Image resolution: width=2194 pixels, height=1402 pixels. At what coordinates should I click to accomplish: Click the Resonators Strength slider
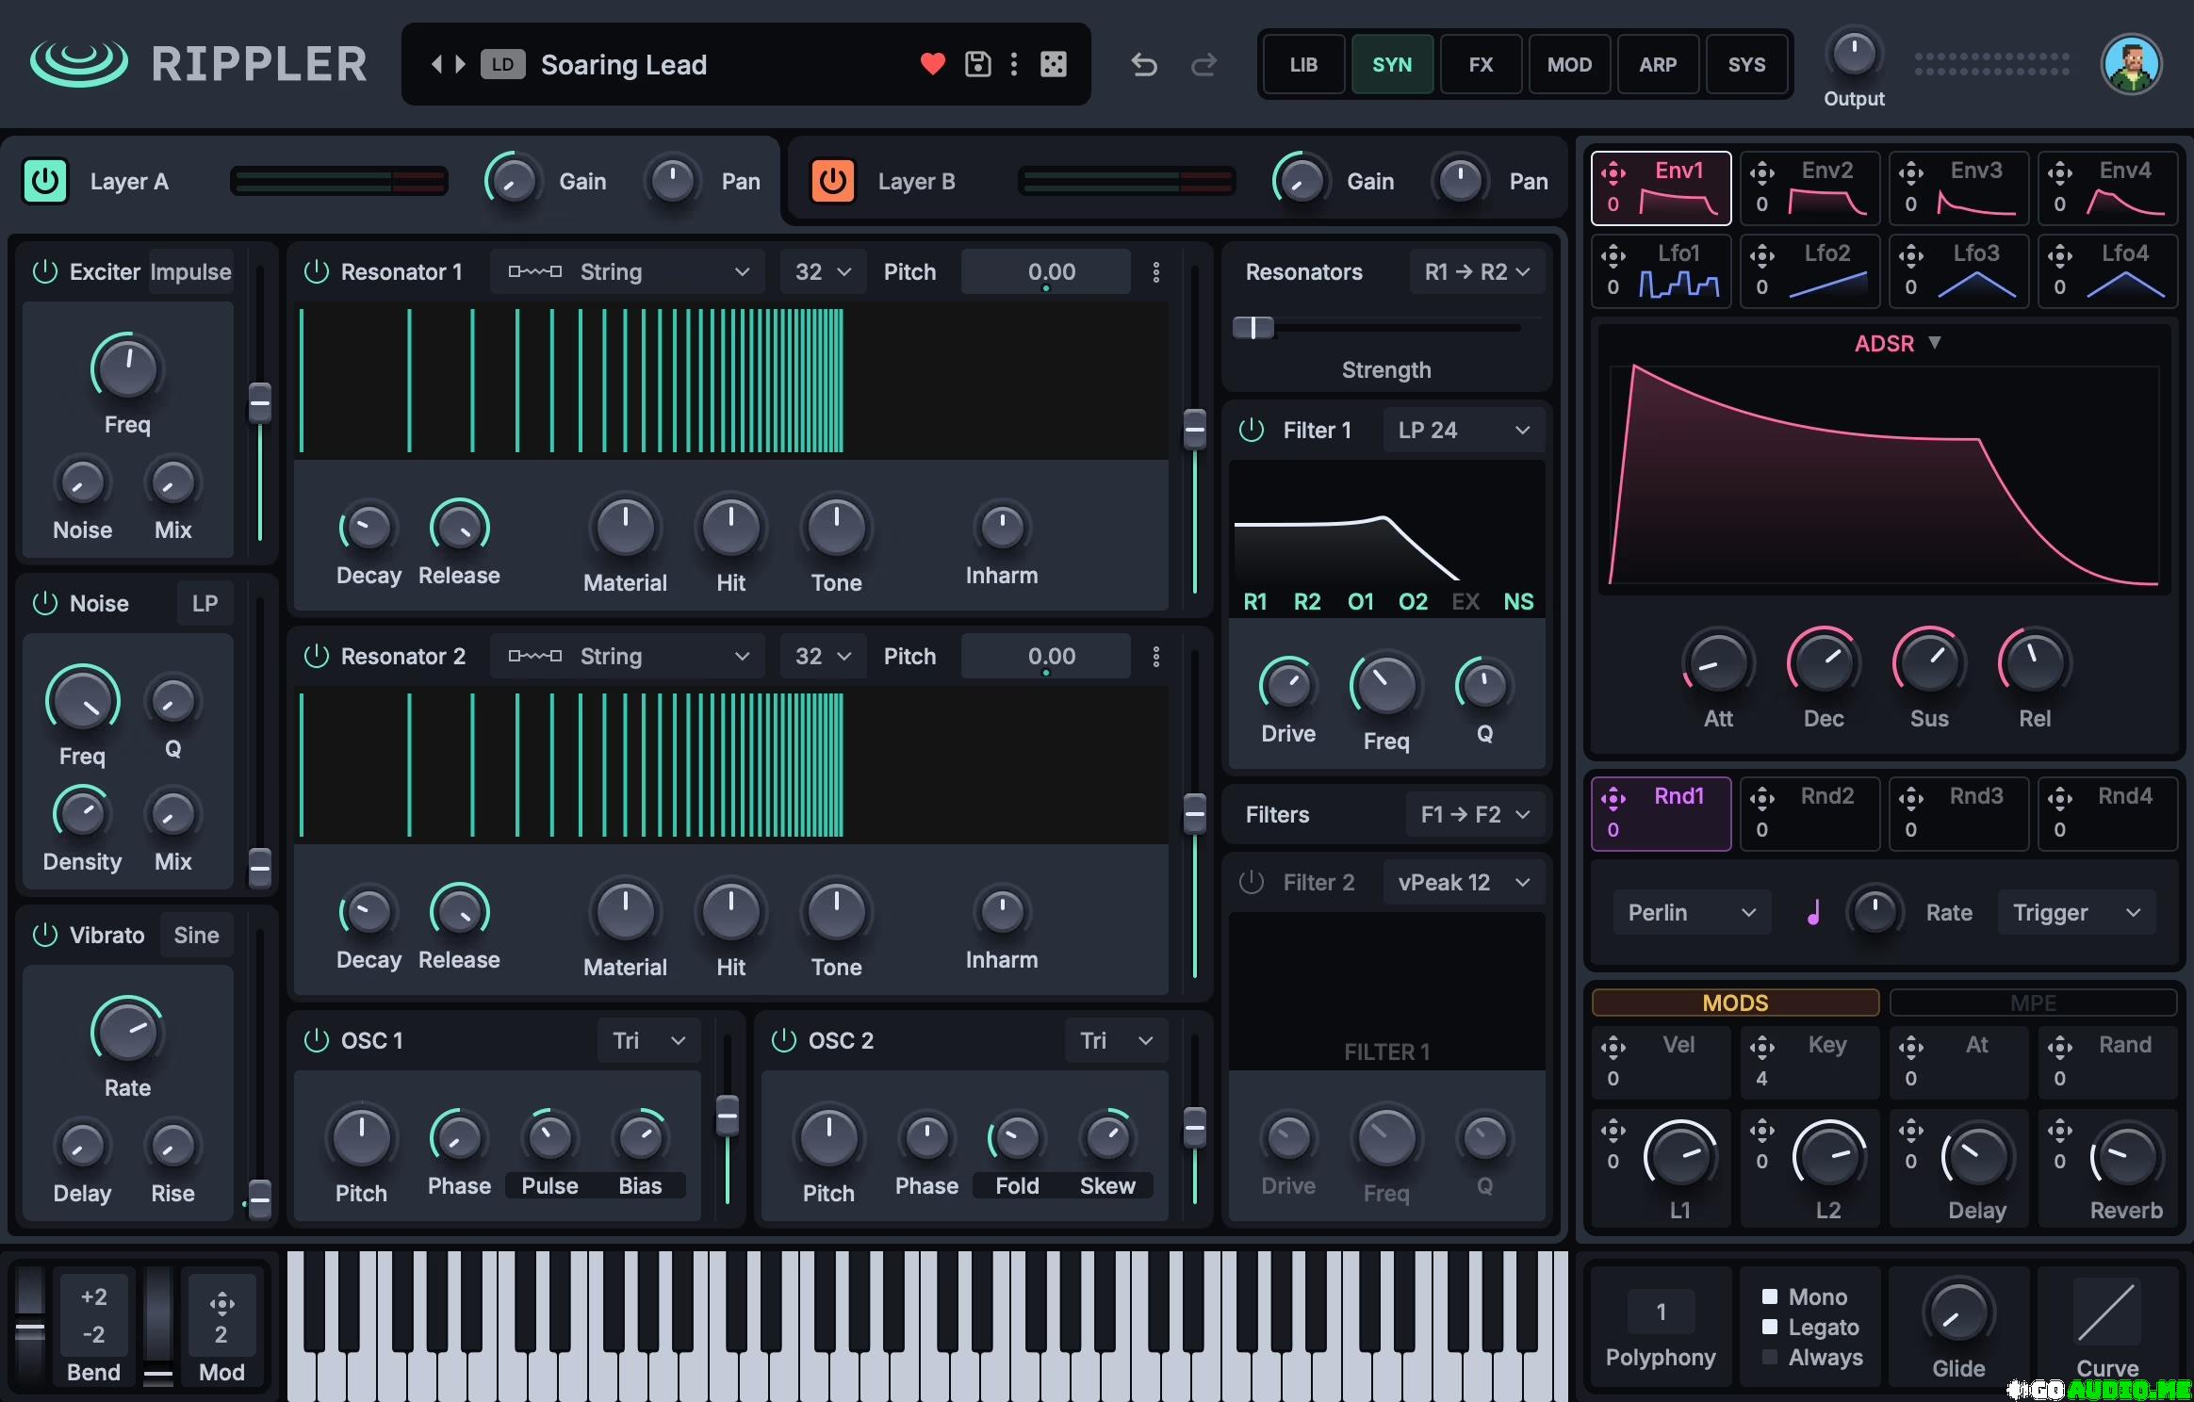1379,328
